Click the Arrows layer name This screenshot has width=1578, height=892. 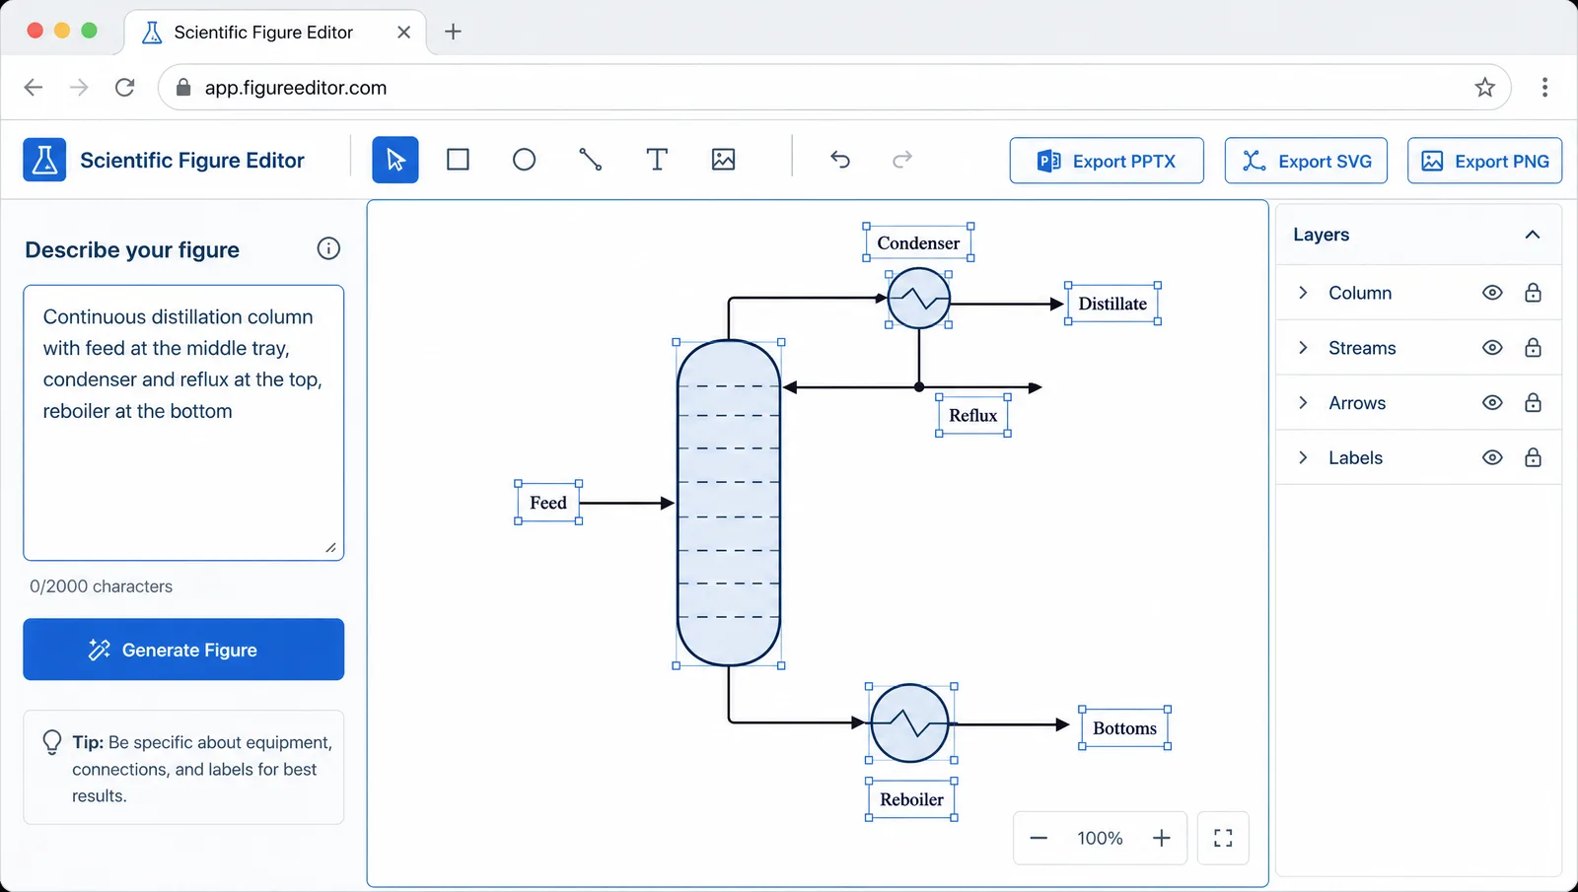(1357, 403)
